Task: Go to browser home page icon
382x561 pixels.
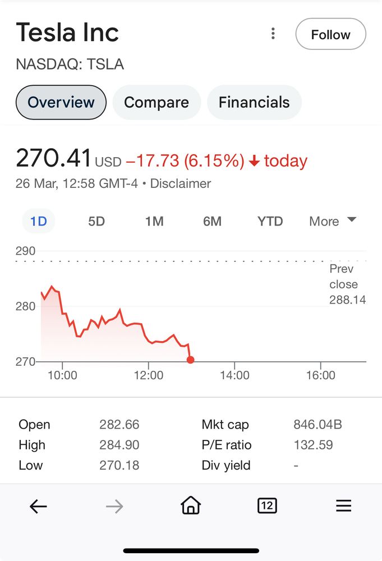Action: 191,505
